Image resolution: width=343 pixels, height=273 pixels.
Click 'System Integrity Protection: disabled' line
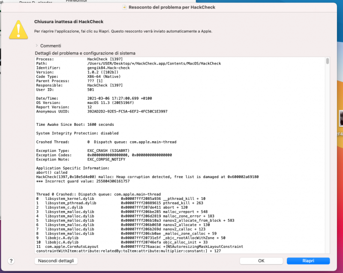(77, 133)
